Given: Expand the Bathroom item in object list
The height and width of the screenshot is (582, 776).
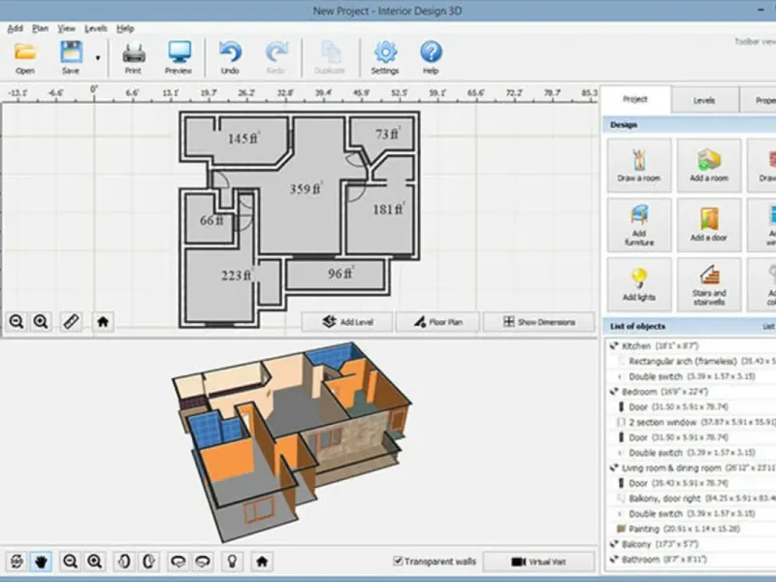Looking at the screenshot, I should pos(614,560).
